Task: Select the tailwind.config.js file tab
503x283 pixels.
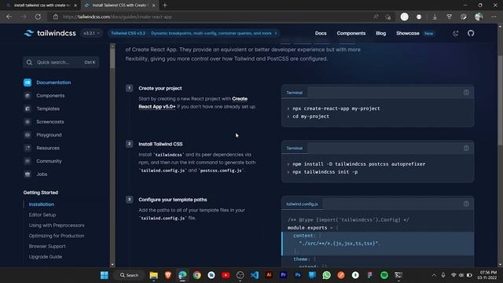Action: tap(302, 204)
